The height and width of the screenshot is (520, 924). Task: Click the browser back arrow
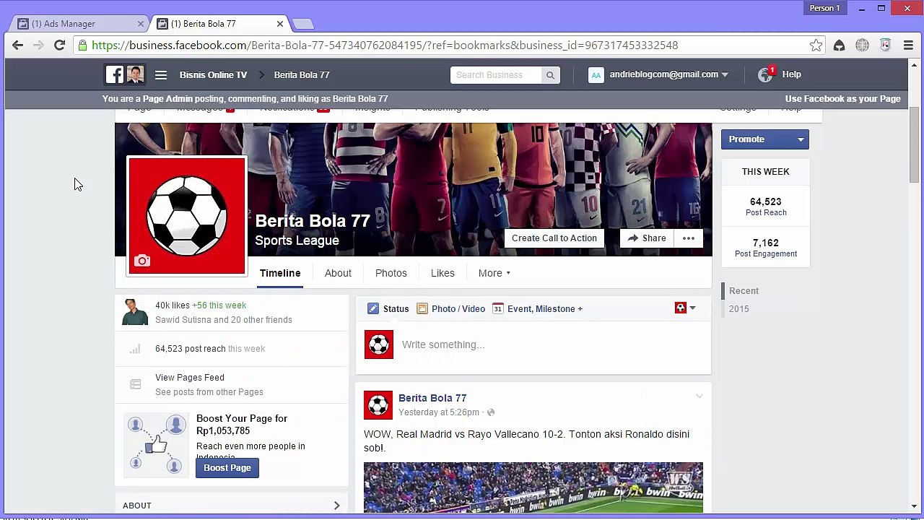(x=18, y=45)
